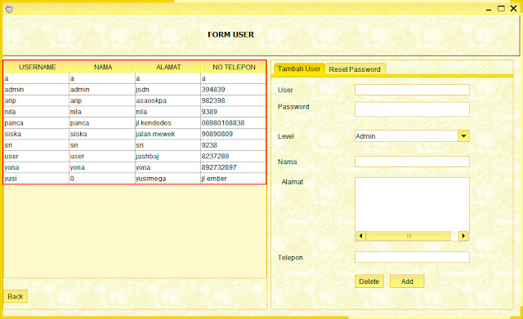Select the user username cell
This screenshot has height=319, width=523.
(36, 156)
